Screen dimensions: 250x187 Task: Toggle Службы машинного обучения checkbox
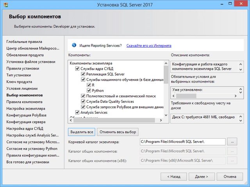83,79
